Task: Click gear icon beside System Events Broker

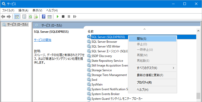Action: pyautogui.click(x=89, y=94)
